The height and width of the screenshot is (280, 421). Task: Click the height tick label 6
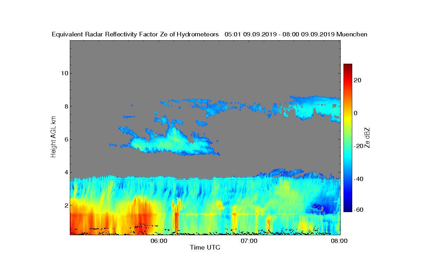pyautogui.click(x=66, y=139)
